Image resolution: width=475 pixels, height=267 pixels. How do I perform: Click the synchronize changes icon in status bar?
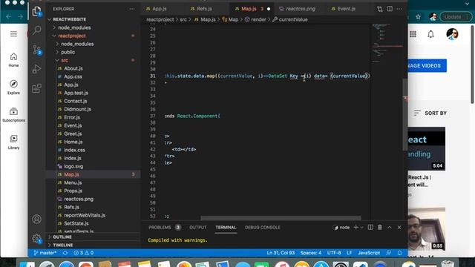tap(65, 253)
